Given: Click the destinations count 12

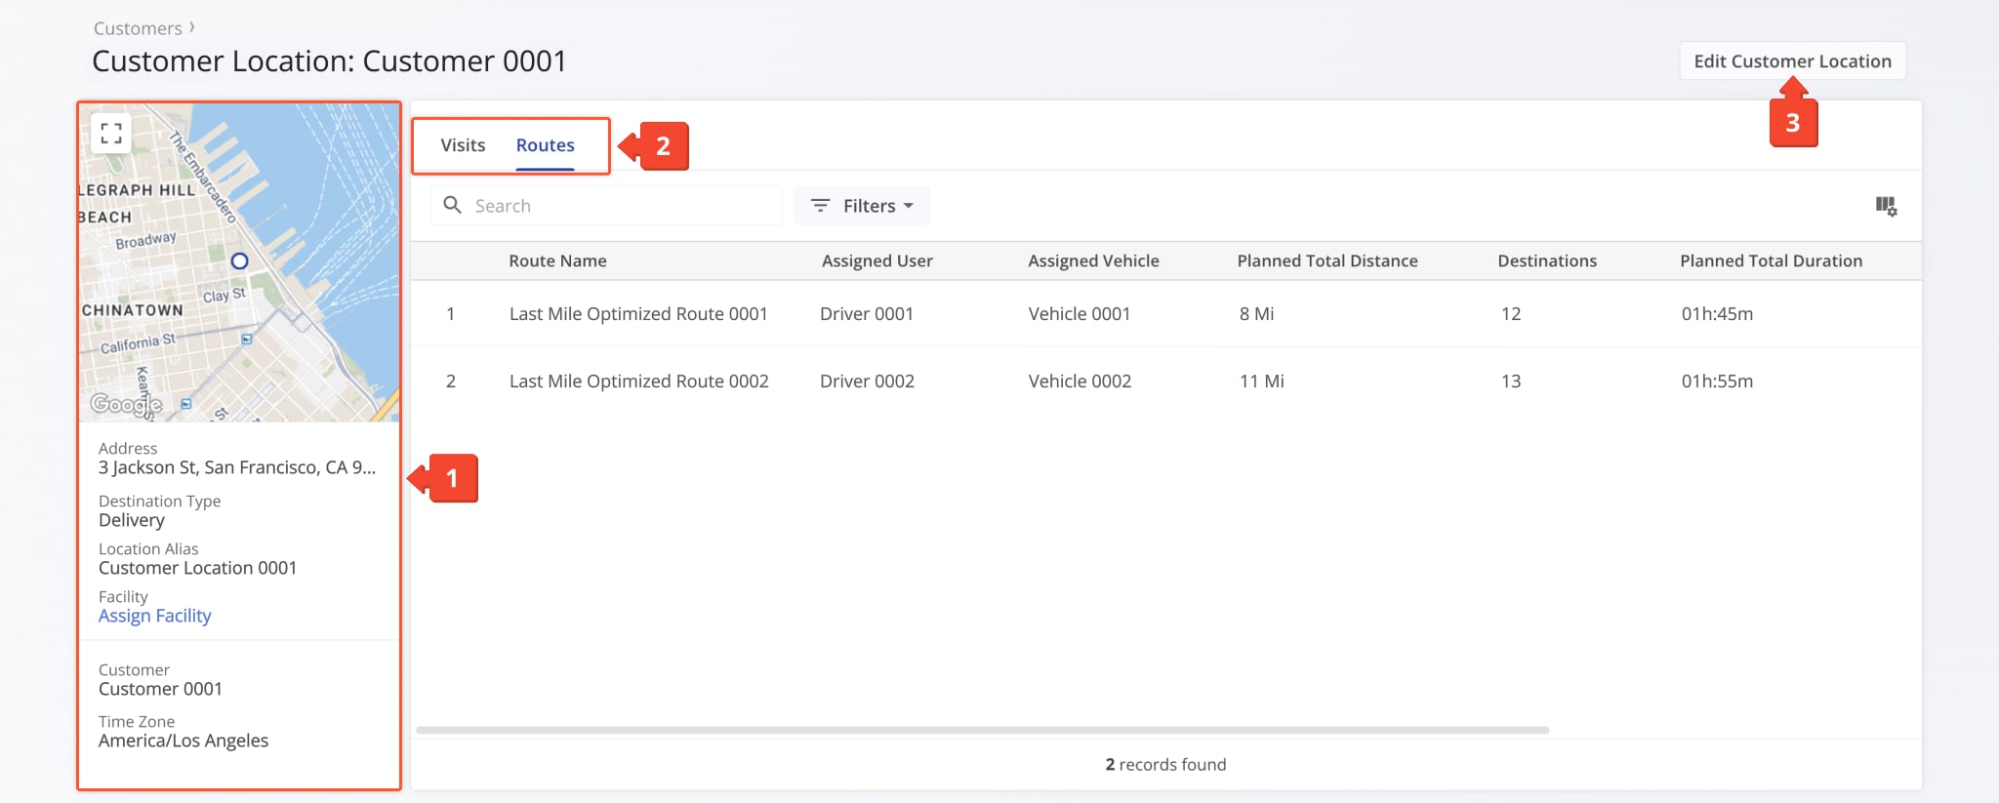Looking at the screenshot, I should [x=1511, y=314].
